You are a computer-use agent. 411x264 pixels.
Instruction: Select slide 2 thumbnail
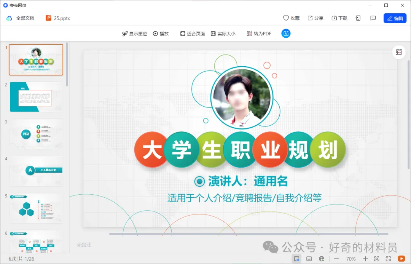click(x=36, y=97)
